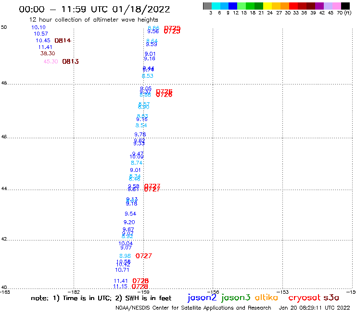Select the 9.54 wave height reading
Screen dimensions: 356x312
[130, 214]
